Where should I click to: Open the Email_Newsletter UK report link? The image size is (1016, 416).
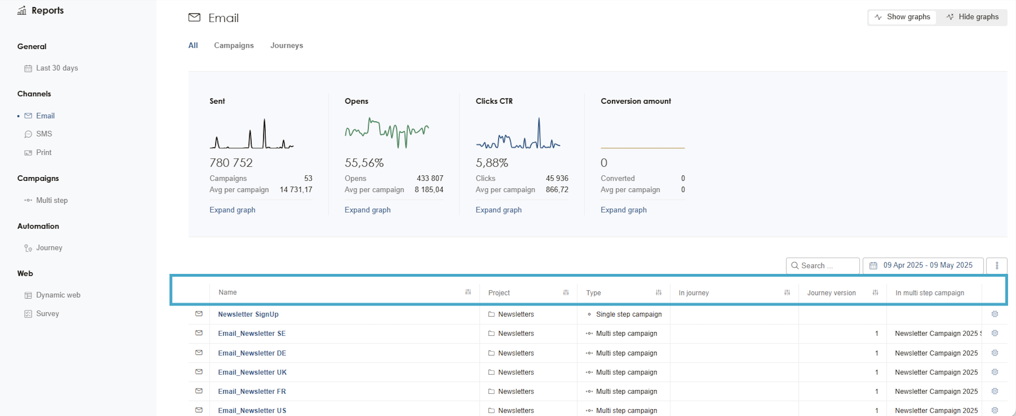tap(252, 372)
